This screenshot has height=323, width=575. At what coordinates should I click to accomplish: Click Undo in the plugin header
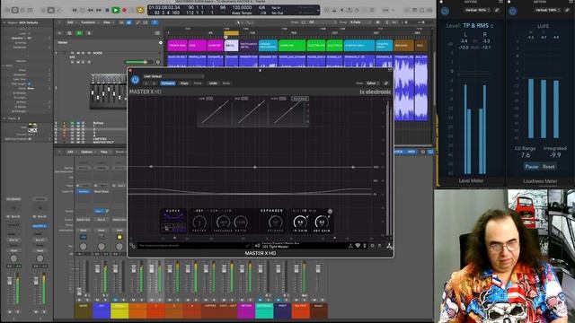213,83
